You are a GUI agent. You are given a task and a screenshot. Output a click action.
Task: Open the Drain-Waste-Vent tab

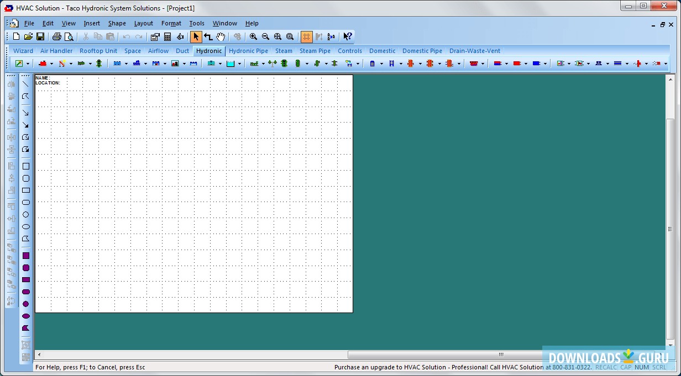point(474,51)
